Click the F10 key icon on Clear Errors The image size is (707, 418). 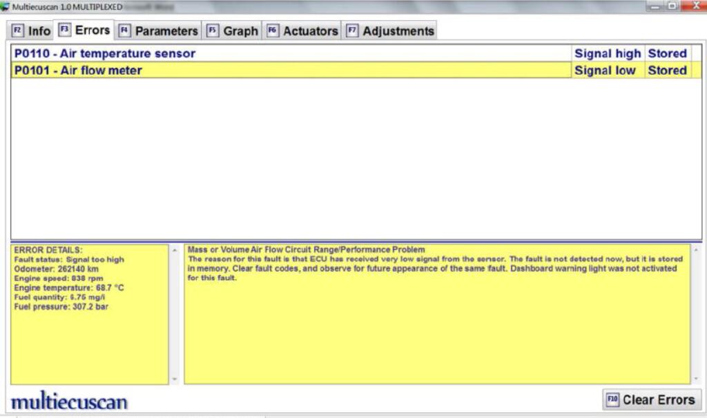click(612, 399)
